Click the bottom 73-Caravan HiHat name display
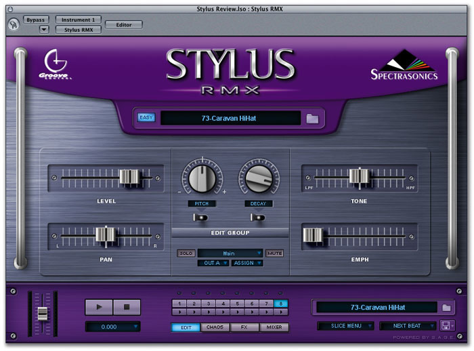This screenshot has width=474, height=351. click(377, 308)
